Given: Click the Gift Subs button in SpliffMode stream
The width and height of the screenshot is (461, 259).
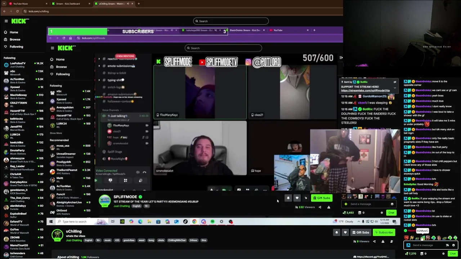Looking at the screenshot, I should tap(322, 198).
